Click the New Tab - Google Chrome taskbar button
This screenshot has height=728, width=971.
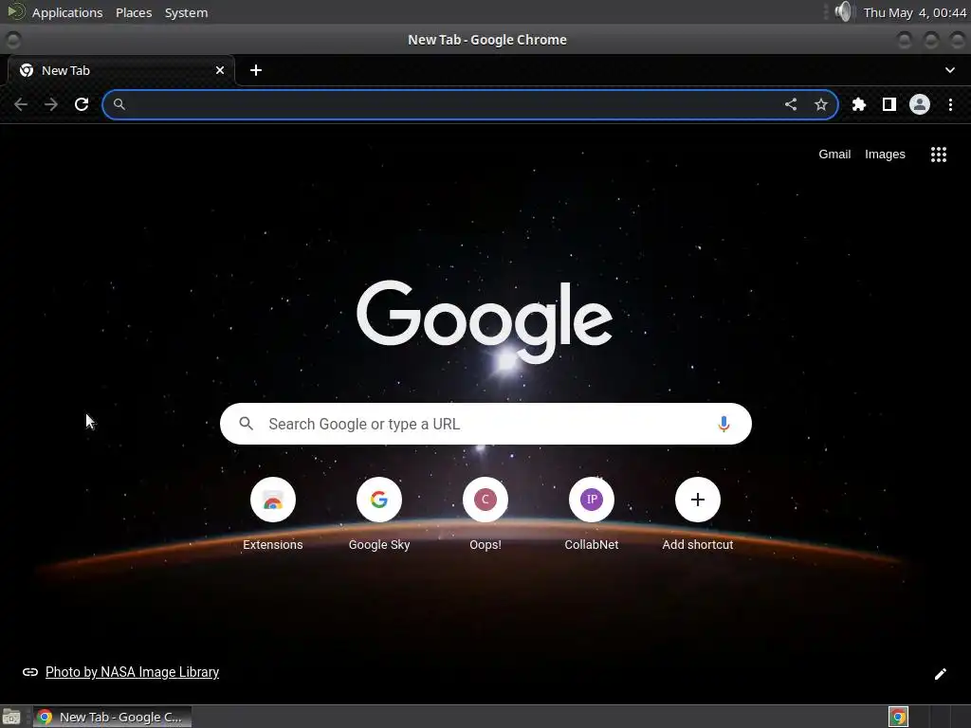pos(112,717)
